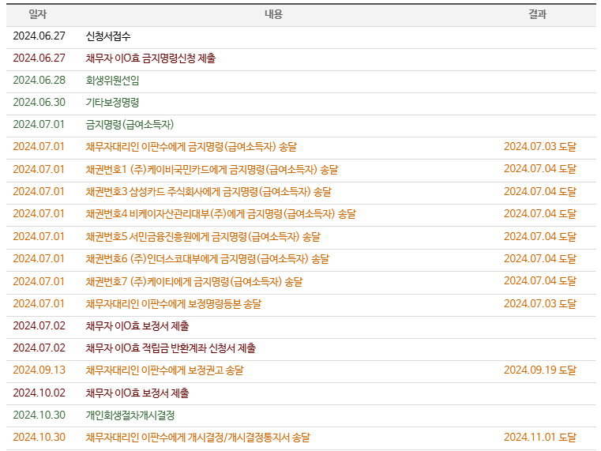Click the 2024.11.01 도달 result

[x=540, y=438]
